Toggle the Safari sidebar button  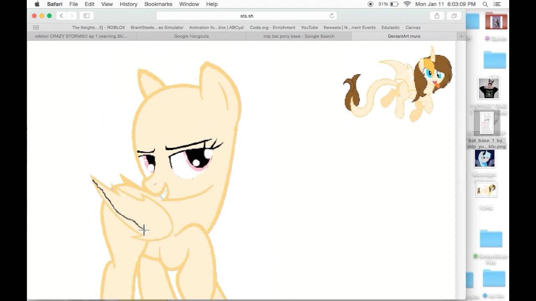pos(86,16)
